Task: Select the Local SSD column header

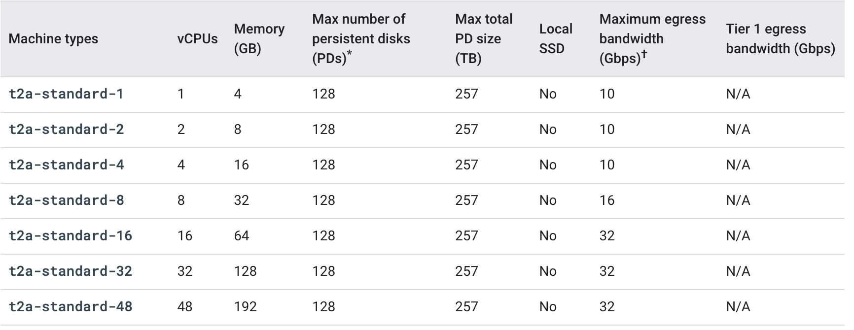Action: coord(555,39)
